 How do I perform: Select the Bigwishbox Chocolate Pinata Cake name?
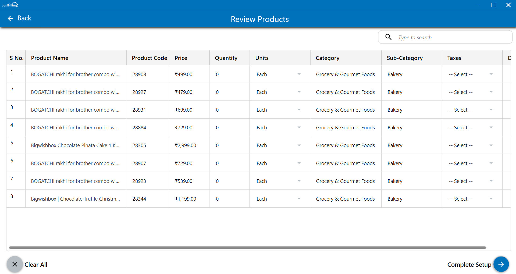click(75, 145)
